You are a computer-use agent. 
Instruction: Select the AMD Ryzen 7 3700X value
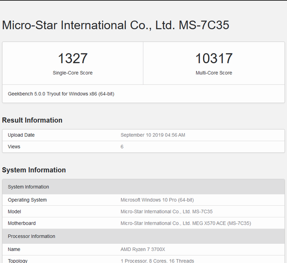click(x=143, y=249)
